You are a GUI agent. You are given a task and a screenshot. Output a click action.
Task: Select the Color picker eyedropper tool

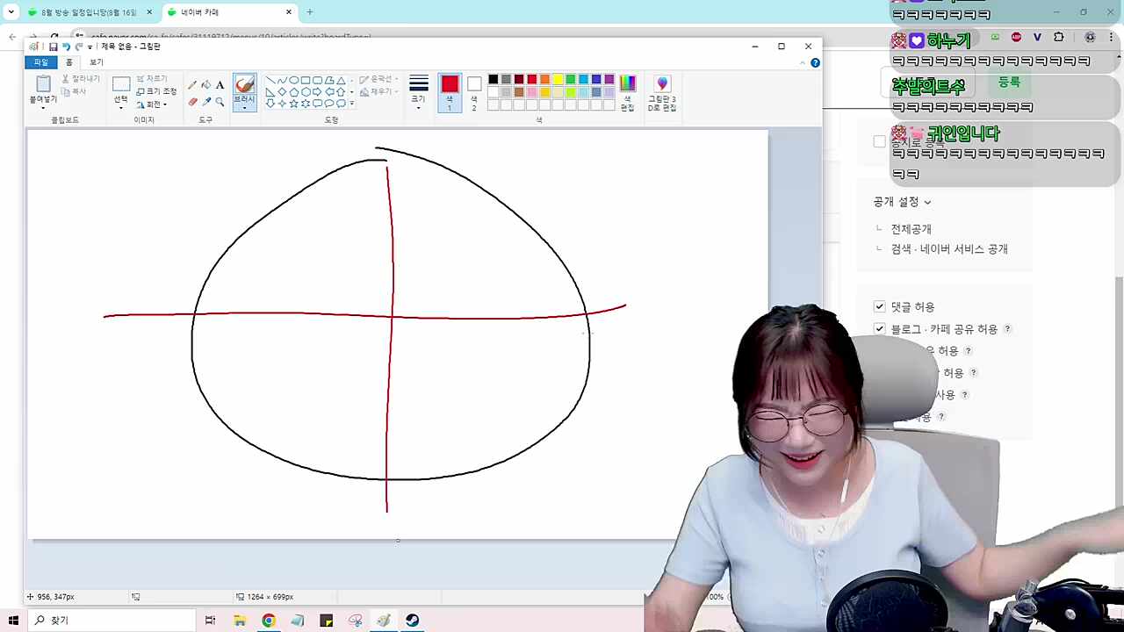(206, 102)
